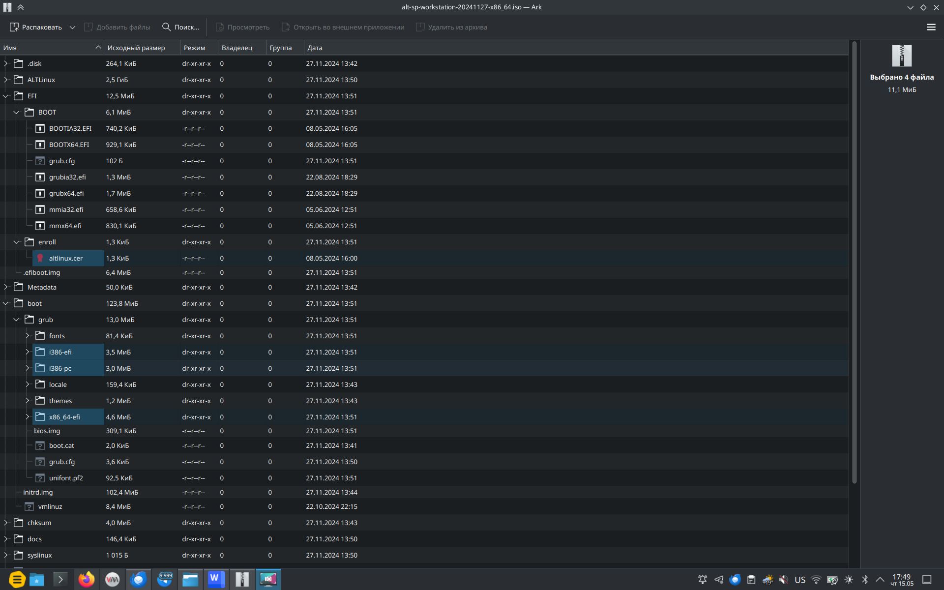This screenshot has width=944, height=590.
Task: Open the terminal launcher in taskbar
Action: coord(60,580)
